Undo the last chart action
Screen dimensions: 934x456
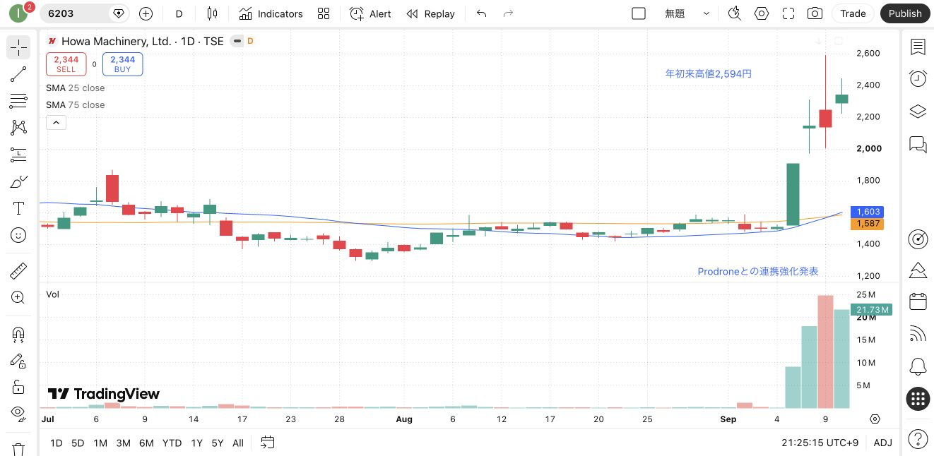click(482, 13)
